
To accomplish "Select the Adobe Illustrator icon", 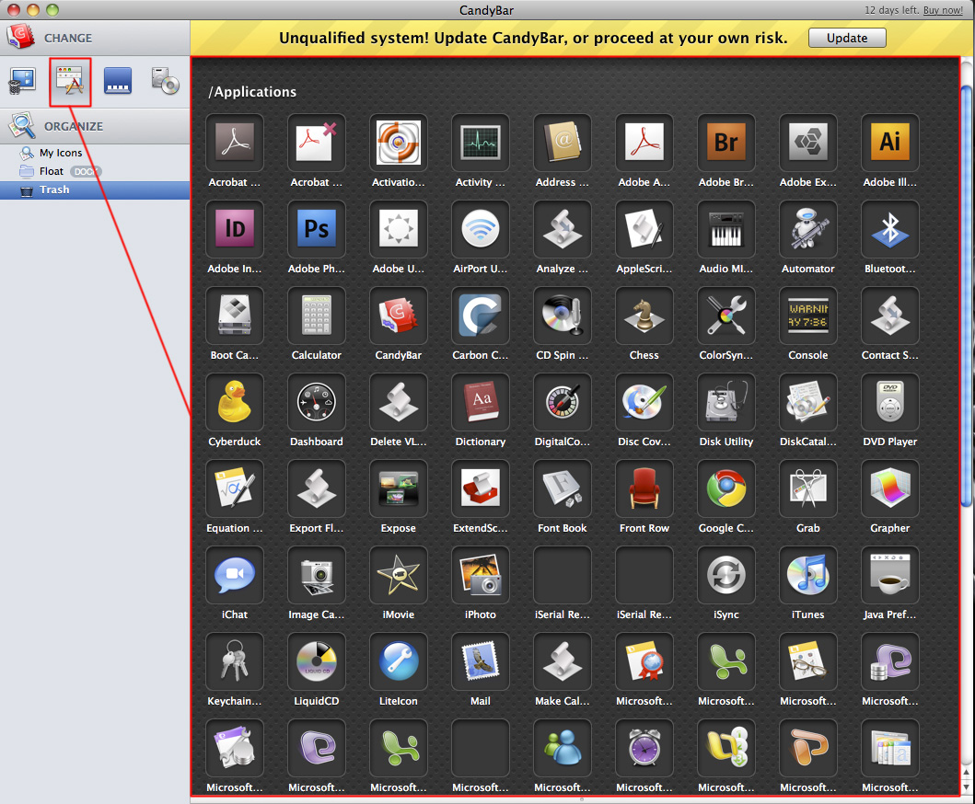I will [x=889, y=143].
